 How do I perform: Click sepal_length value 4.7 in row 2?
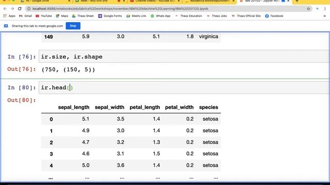[x=86, y=142]
